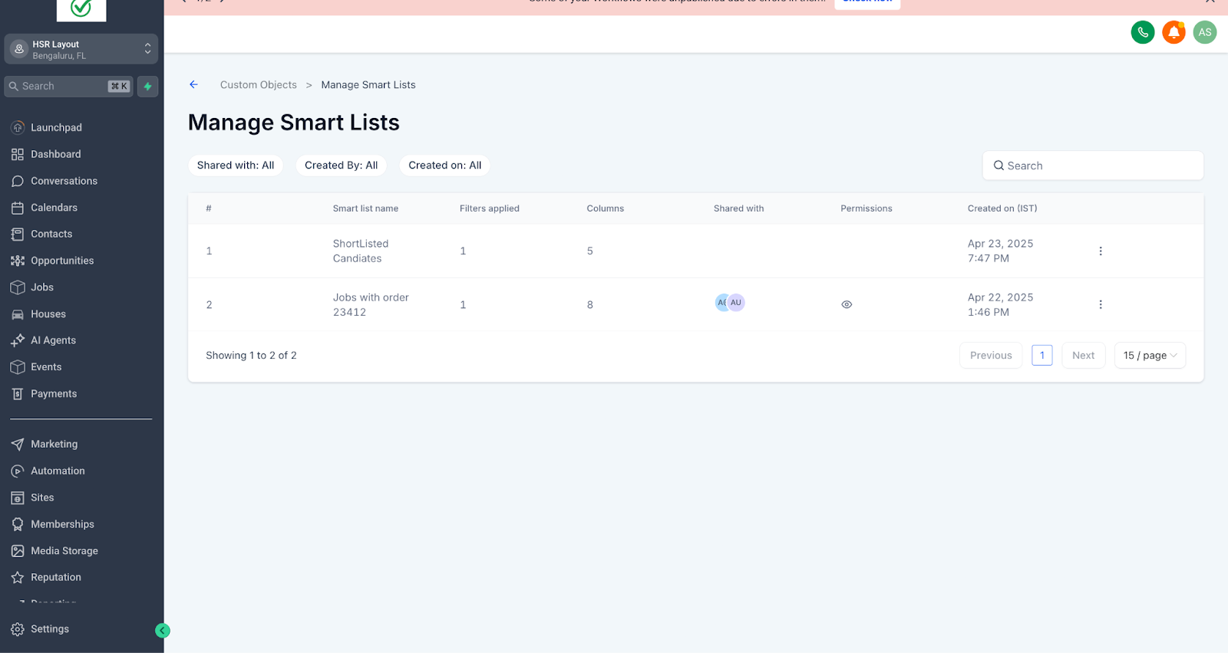Open the orange notifications bell

click(1174, 32)
